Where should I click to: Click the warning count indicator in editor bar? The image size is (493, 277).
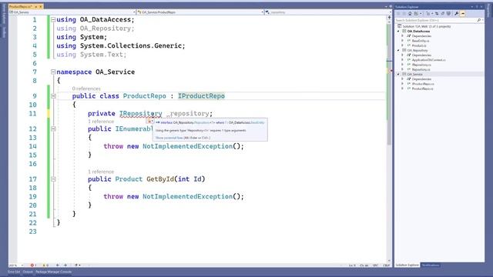coord(45,265)
